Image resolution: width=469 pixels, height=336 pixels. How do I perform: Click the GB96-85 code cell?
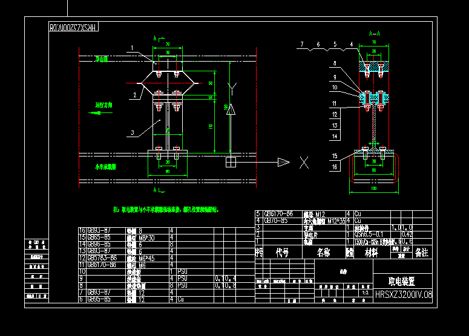99,245
